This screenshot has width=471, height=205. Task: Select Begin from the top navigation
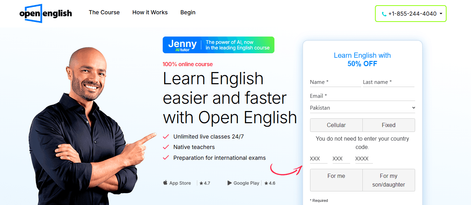click(188, 12)
